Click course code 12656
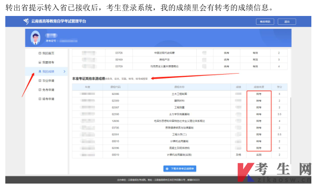Viewport: 318px width, 188px height. [x=116, y=121]
